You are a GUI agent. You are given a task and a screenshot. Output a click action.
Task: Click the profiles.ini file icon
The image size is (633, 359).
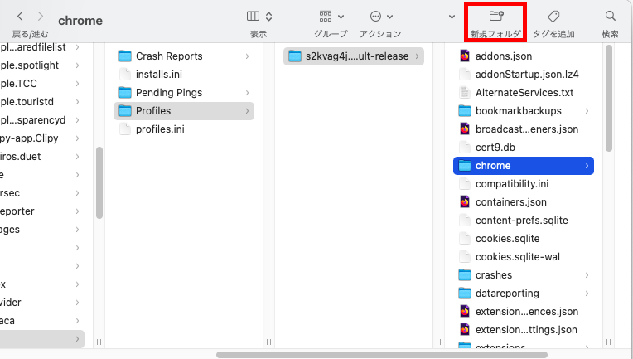pos(125,129)
